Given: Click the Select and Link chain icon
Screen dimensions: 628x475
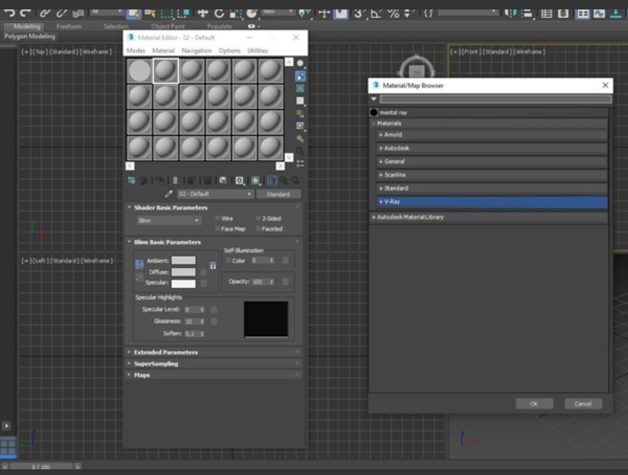Looking at the screenshot, I should point(45,13).
